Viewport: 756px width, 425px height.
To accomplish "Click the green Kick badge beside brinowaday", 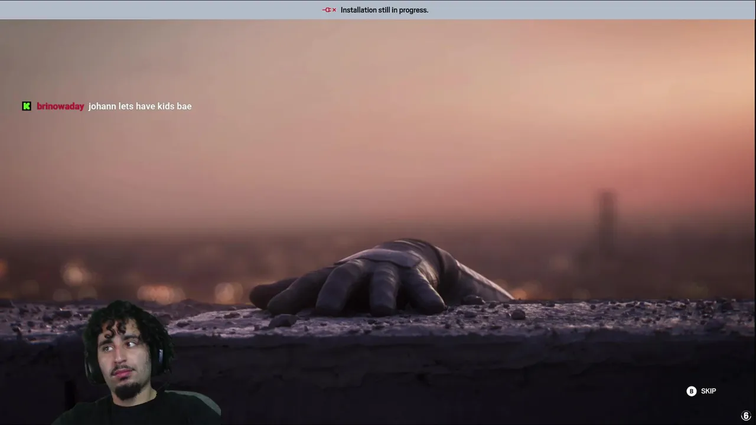I will click(27, 106).
